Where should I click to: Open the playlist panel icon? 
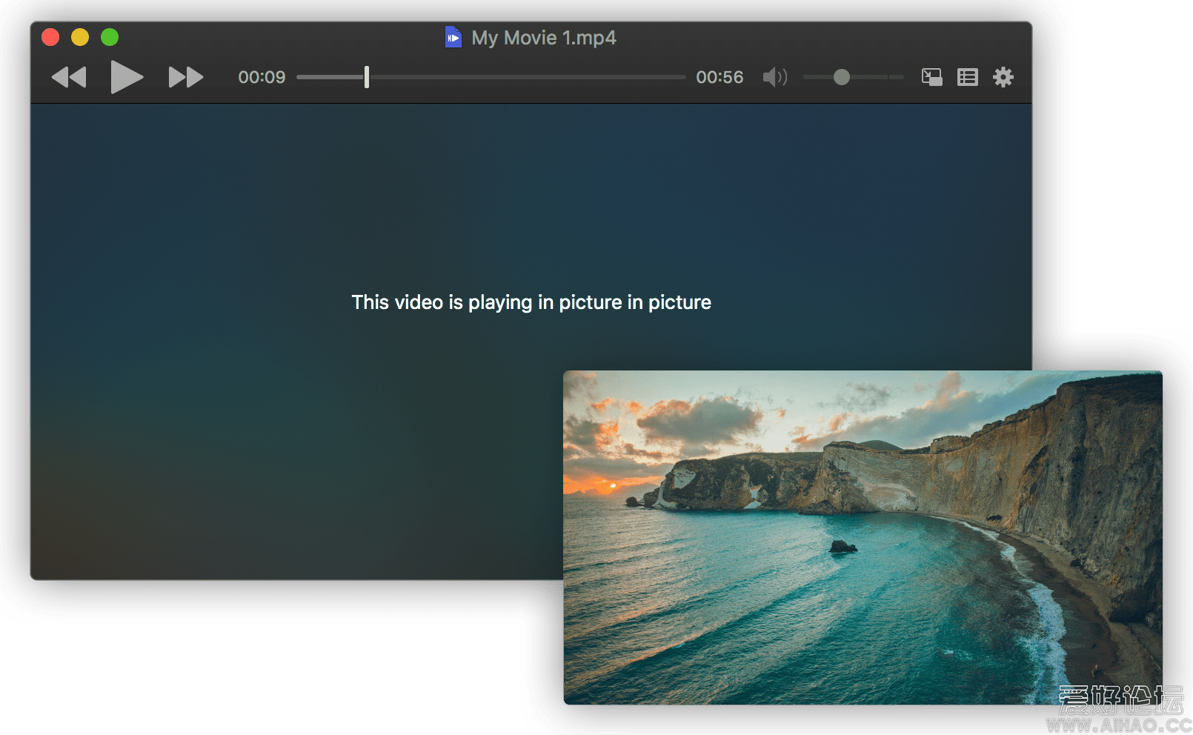pos(967,77)
